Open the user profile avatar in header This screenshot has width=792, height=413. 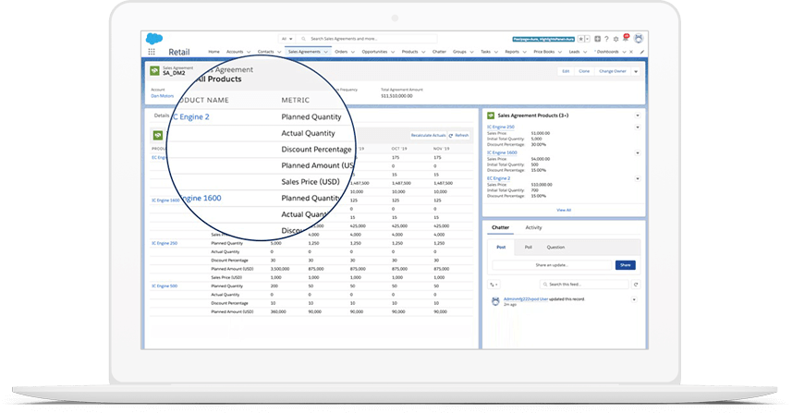pos(639,39)
